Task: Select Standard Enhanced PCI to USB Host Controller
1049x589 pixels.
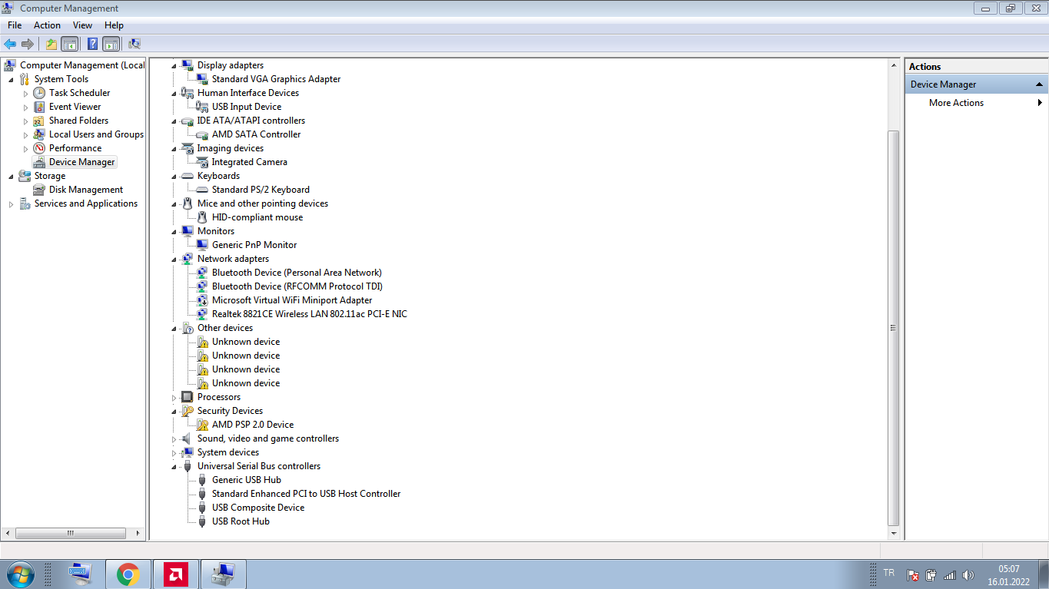Action: 306,494
